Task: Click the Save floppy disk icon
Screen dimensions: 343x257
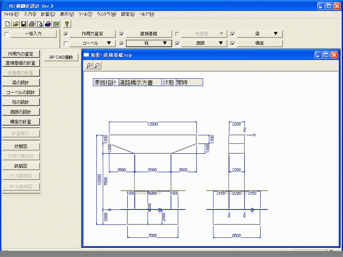Action: 24,24
